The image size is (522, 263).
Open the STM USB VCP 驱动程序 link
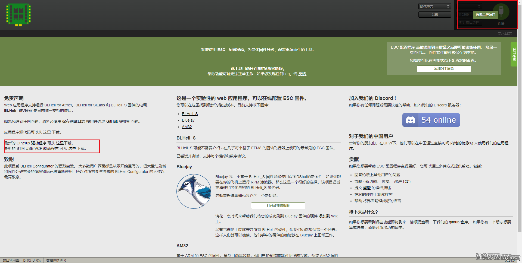tap(38, 148)
